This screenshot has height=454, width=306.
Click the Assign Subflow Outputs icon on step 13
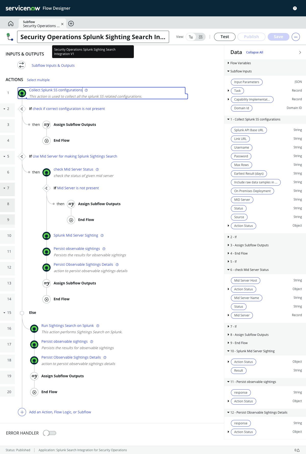(x=46, y=283)
